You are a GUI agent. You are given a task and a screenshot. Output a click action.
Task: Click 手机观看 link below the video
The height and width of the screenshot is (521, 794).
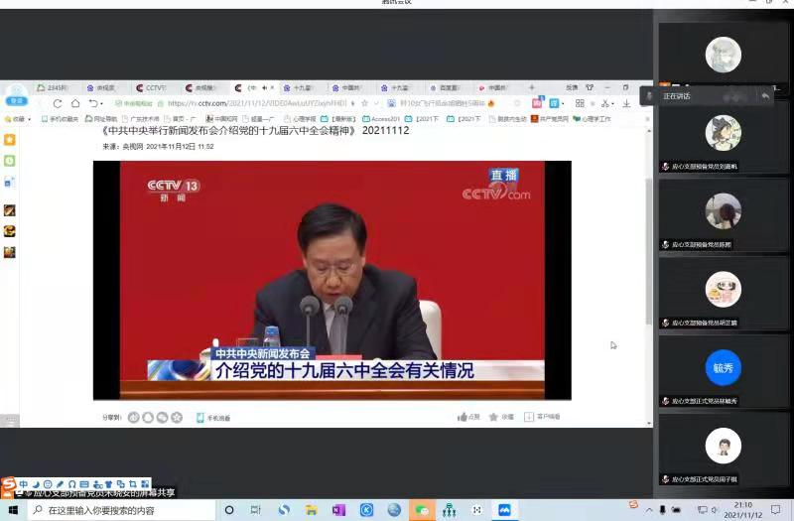tap(213, 418)
